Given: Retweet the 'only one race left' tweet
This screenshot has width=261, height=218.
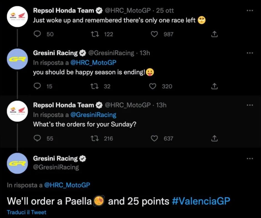Looking at the screenshot, I should click(x=95, y=34).
